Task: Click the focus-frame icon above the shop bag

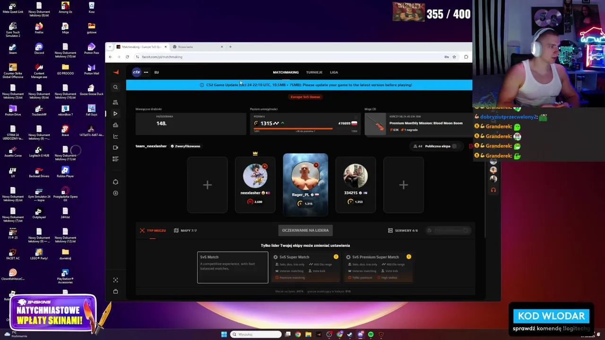Action: 115,280
